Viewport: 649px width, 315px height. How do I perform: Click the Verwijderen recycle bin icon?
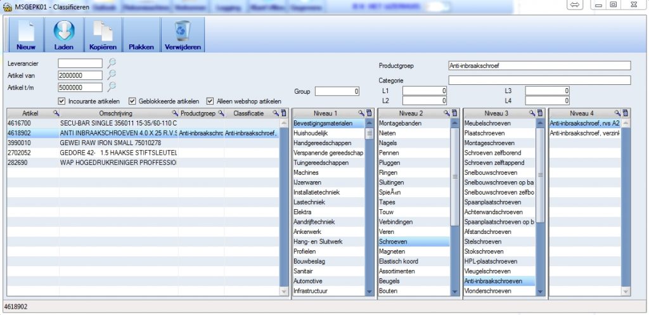(x=183, y=32)
